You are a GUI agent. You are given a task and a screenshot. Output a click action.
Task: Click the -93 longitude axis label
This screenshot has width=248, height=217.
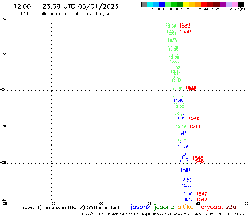click(197, 203)
